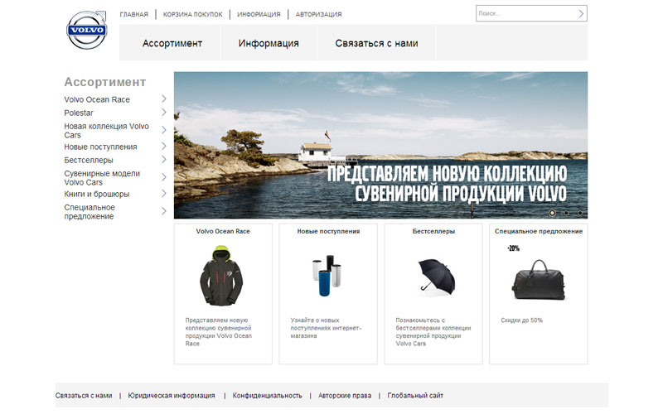663x414 pixels.
Task: Expand the Polestar chevron
Action: (x=164, y=113)
